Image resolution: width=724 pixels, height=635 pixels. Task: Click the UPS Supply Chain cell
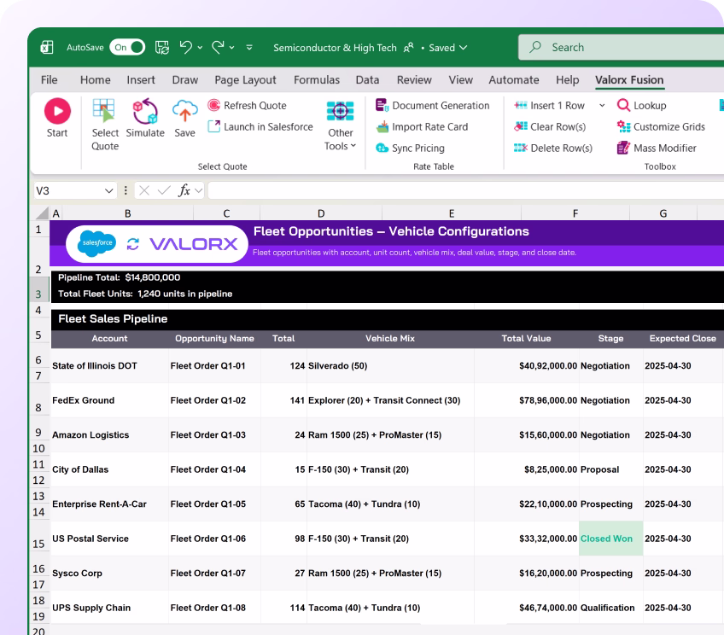pos(109,608)
